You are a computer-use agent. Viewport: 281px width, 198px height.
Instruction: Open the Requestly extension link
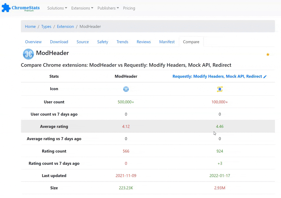click(217, 76)
